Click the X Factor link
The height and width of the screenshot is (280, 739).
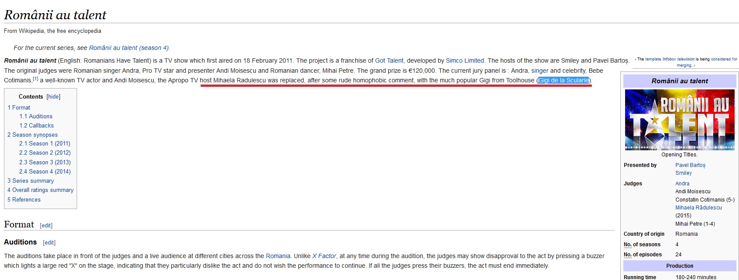(x=324, y=256)
